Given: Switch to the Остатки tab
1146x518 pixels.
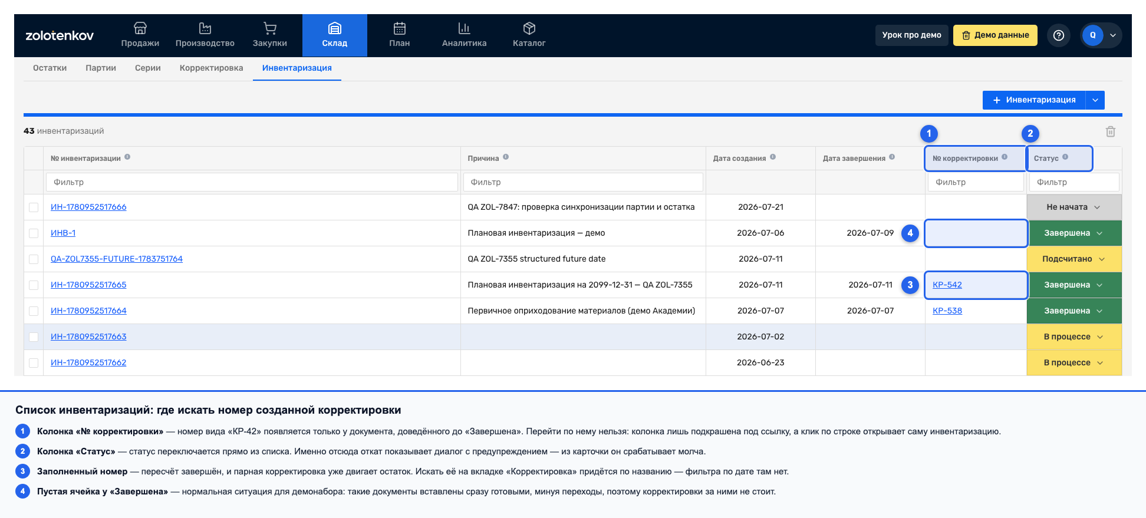Looking at the screenshot, I should tap(50, 68).
